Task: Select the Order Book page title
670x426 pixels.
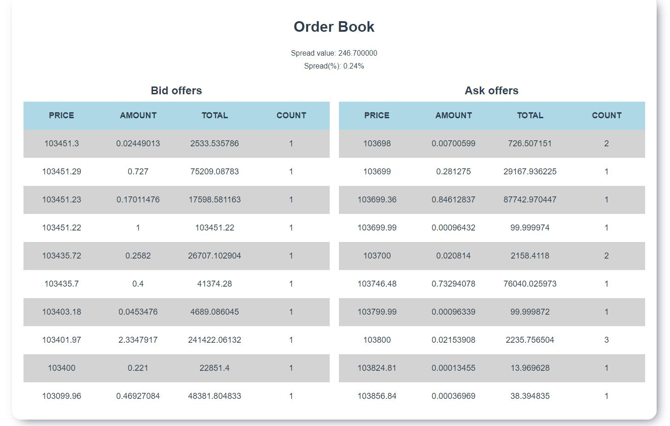Action: [x=334, y=27]
